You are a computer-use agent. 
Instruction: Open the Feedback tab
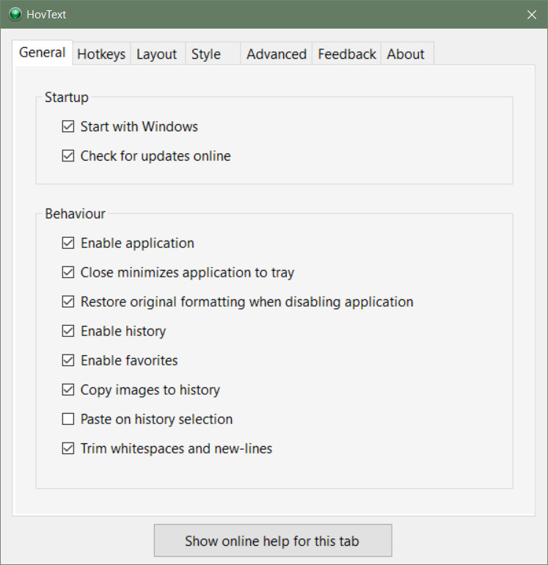point(346,54)
